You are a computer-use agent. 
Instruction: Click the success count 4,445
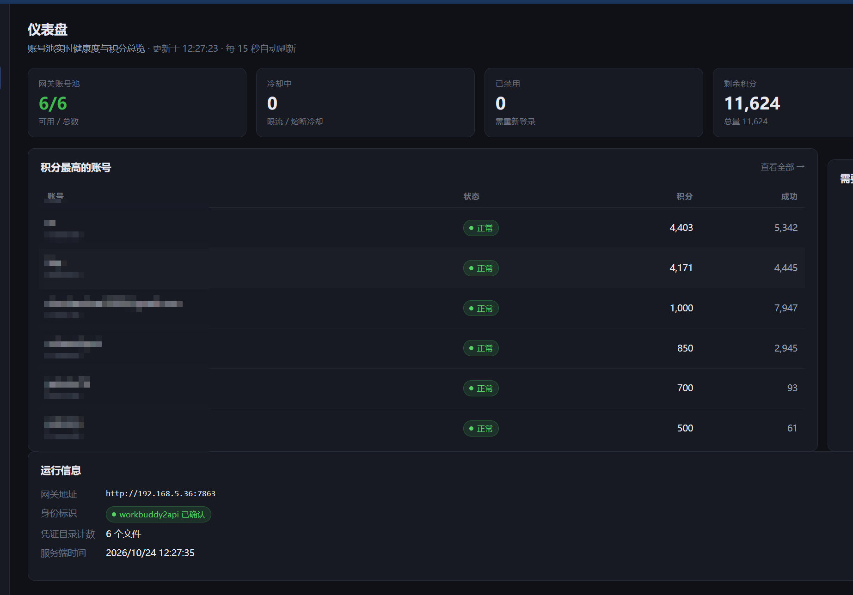pyautogui.click(x=786, y=268)
